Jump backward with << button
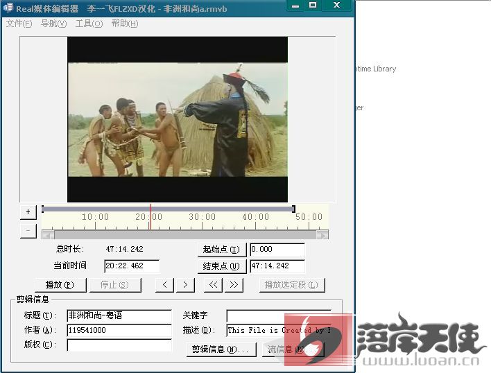This screenshot has width=491, height=373. (213, 285)
